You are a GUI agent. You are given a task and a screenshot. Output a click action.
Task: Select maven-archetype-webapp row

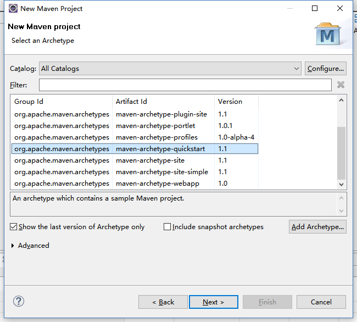pyautogui.click(x=135, y=184)
